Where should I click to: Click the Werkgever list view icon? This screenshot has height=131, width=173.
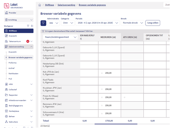tap(32, 26)
